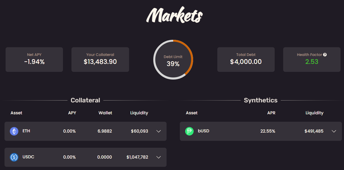
Task: Expand the USDC collateral row
Action: tap(159, 157)
